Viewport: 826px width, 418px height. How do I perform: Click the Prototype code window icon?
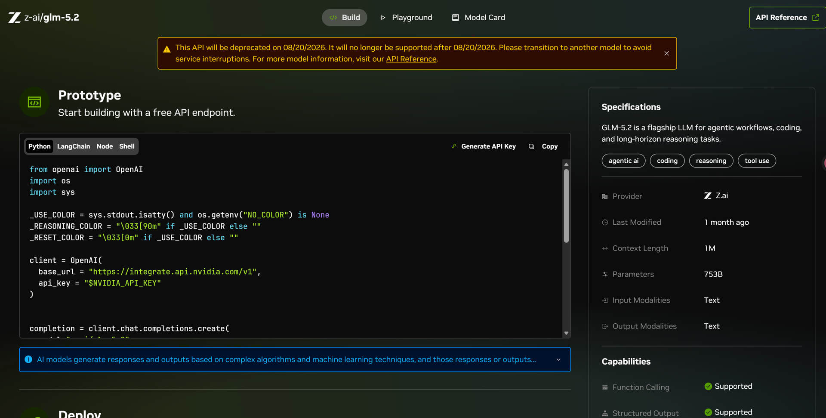coord(34,102)
